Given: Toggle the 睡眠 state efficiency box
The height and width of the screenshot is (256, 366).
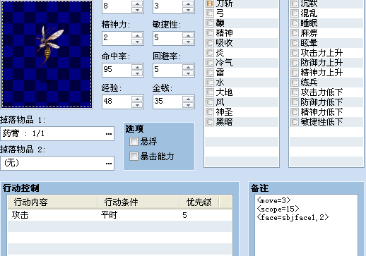Looking at the screenshot, I should (295, 23).
